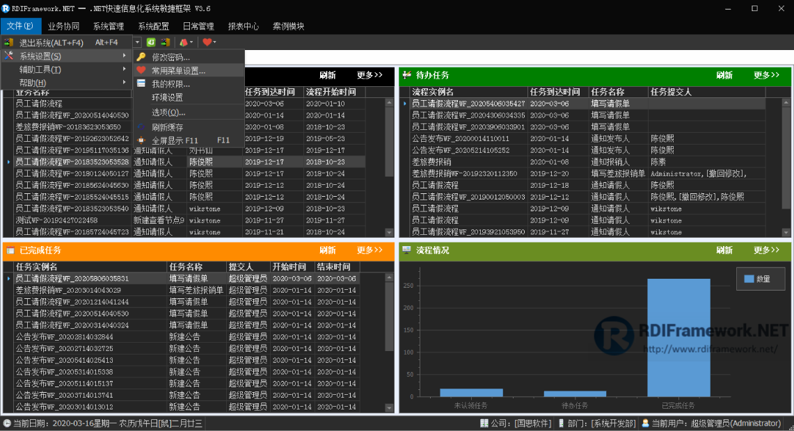Image resolution: width=794 pixels, height=431 pixels.
Task: Click the toolbar exit door icon
Action: tap(166, 42)
